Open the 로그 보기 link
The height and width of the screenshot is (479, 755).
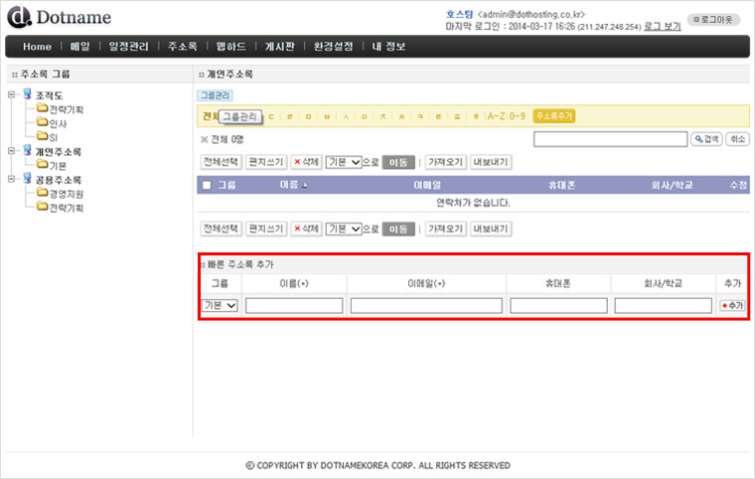(663, 24)
